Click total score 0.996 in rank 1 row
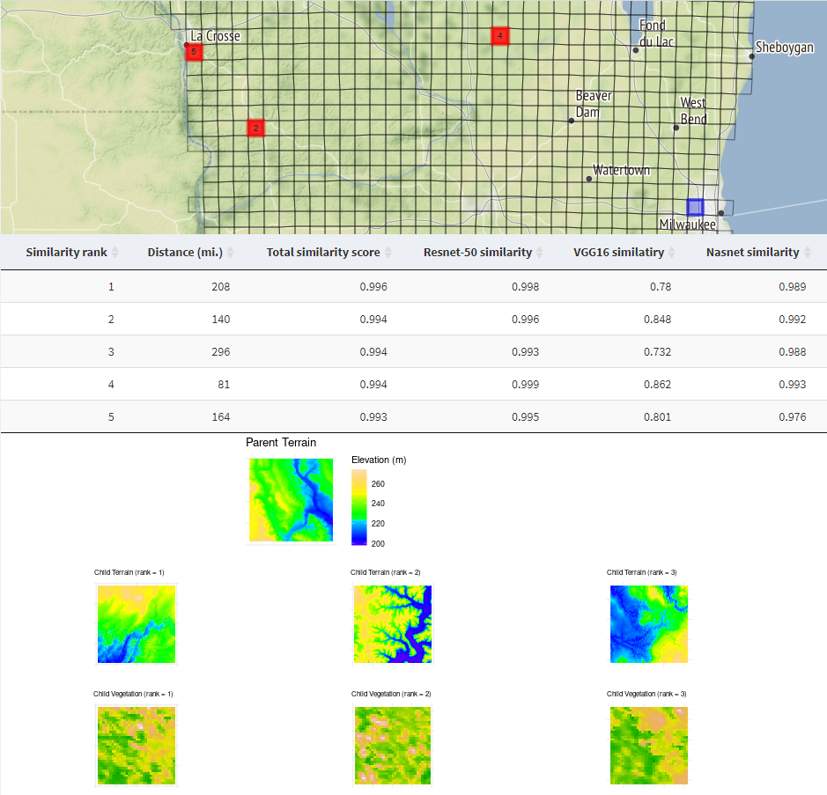Screen dimensions: 827x795 click(x=373, y=287)
